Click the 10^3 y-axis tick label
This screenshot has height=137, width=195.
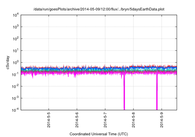[x=16, y=27]
